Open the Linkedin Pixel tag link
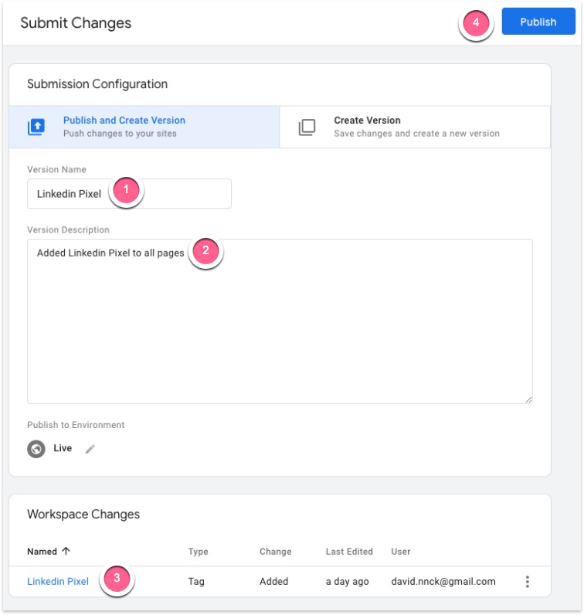Screen dimensions: 584x615 (x=58, y=581)
